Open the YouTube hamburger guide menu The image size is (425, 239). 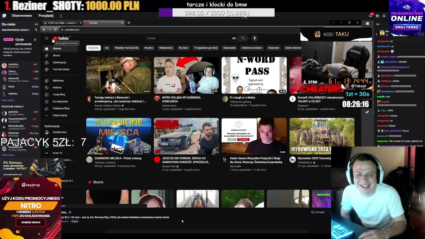(x=46, y=38)
